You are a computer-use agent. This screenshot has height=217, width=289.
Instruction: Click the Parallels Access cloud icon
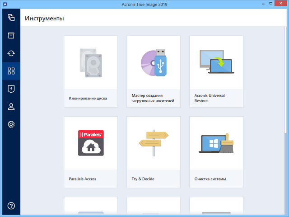(91, 142)
